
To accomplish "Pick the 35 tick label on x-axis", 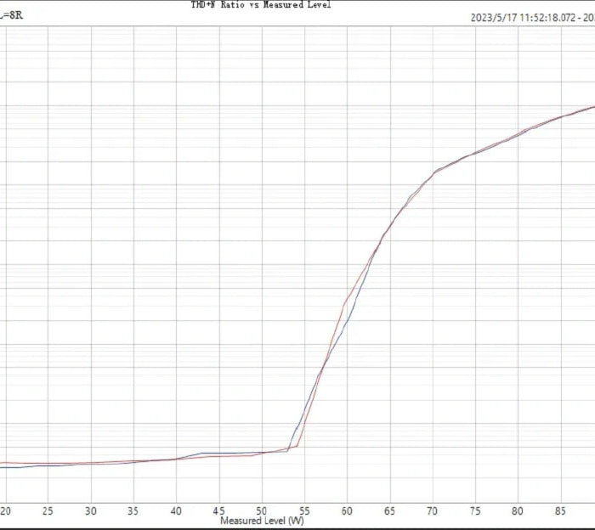I will (x=133, y=511).
